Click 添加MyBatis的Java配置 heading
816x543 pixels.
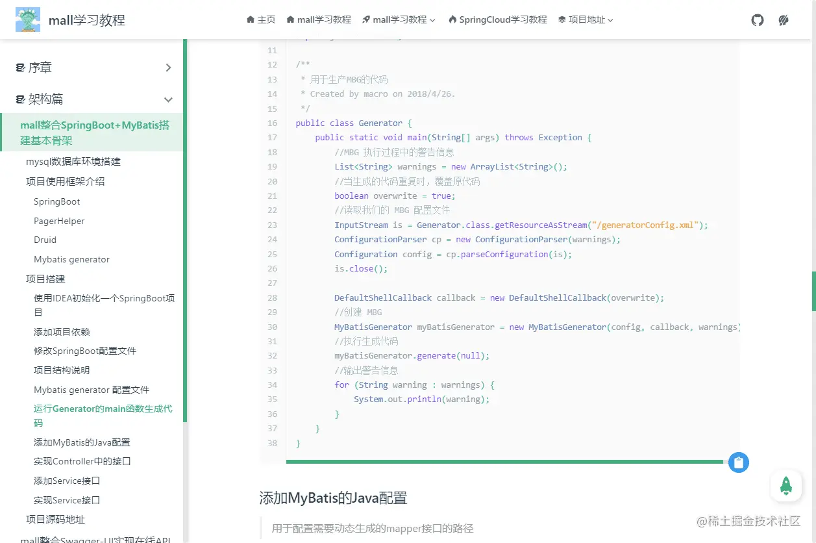tap(333, 498)
